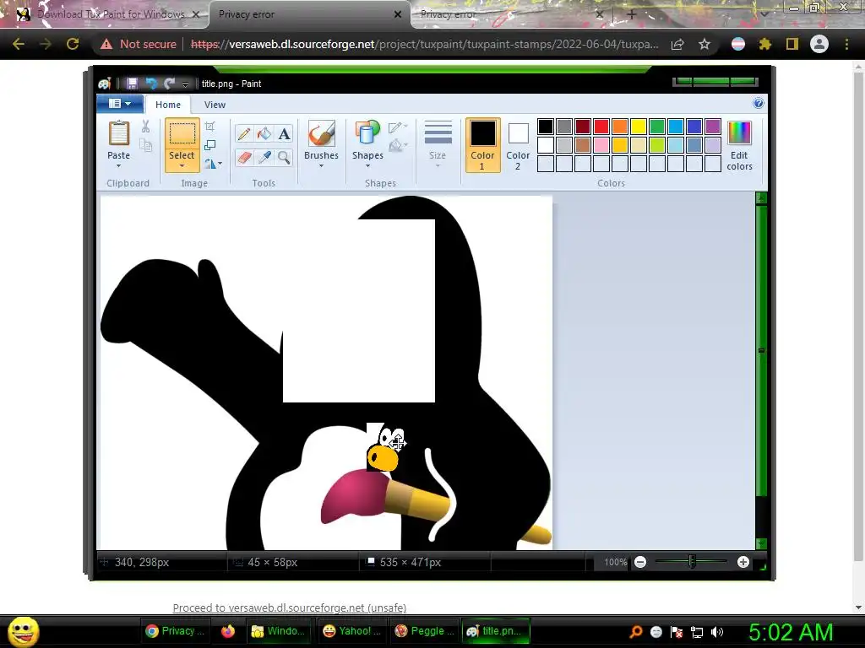The width and height of the screenshot is (865, 648).
Task: Click the Not secure warning indicator
Action: click(x=138, y=44)
